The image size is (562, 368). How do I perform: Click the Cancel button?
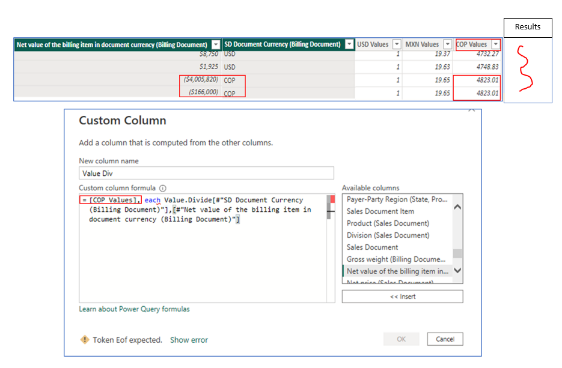coord(445,339)
